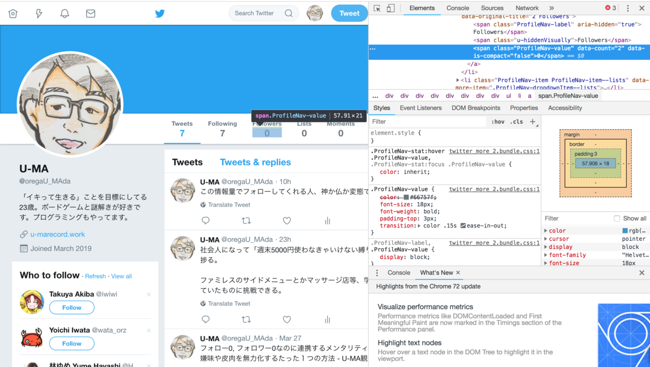Follow Takuya Akiba
The height and width of the screenshot is (367, 650).
71,308
